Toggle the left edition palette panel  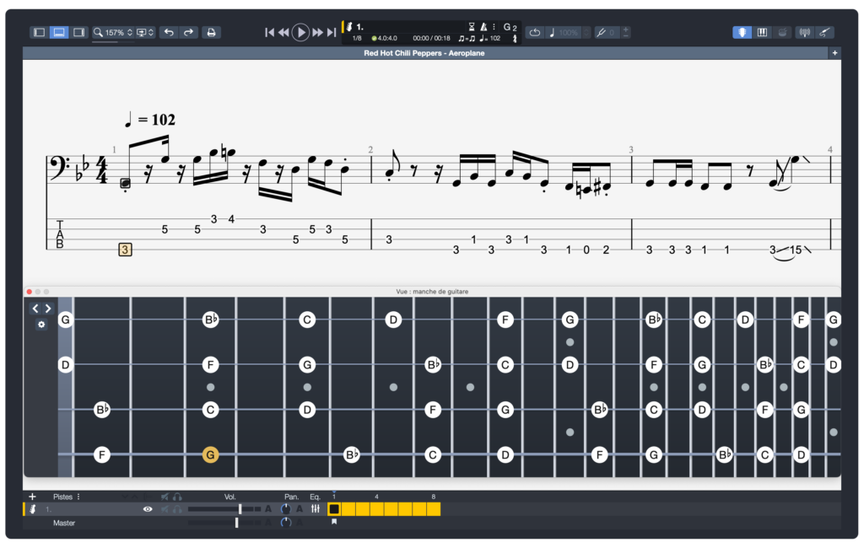click(x=40, y=33)
